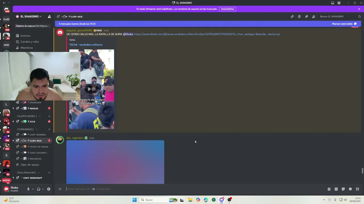364x204 pixels.
Task: Open Windows Start menu
Action: [x=135, y=200]
